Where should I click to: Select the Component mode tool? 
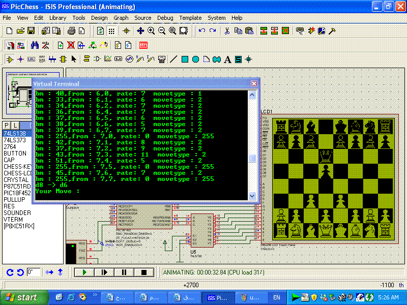(x=10, y=59)
